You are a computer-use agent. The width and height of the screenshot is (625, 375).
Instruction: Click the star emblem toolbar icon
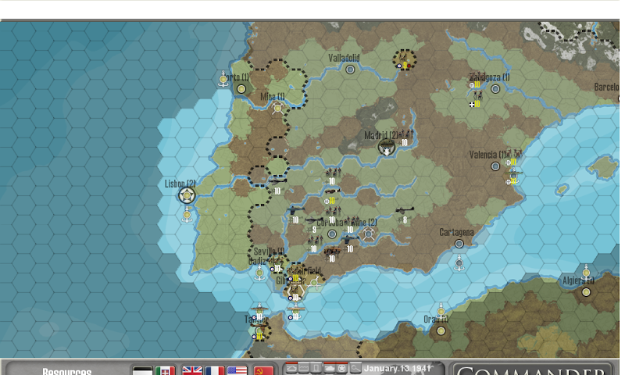coord(341,368)
